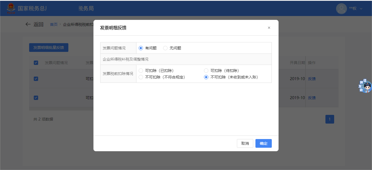This screenshot has height=170, width=372.
Task: Click 反馈 link in the second row
Action: tap(312, 98)
